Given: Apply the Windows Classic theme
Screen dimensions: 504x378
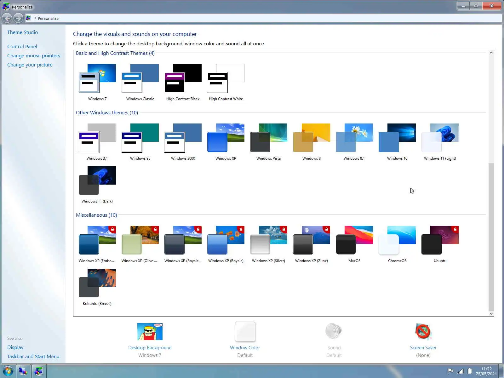Looking at the screenshot, I should tap(140, 82).
